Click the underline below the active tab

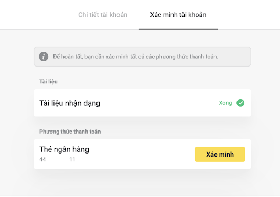pyautogui.click(x=178, y=29)
